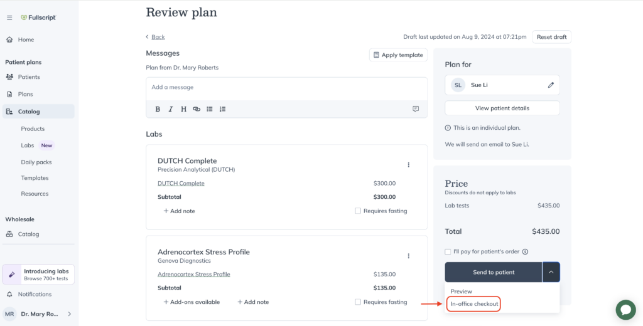Click View patient details
Image resolution: width=643 pixels, height=326 pixels.
(x=502, y=108)
